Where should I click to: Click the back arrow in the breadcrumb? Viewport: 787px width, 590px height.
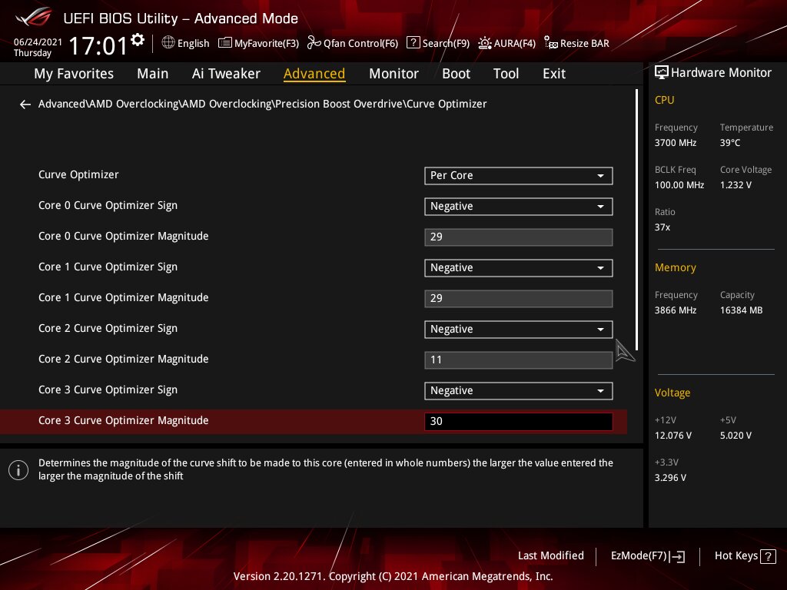pos(25,104)
